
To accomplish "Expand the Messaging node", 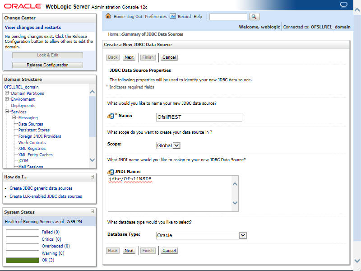I will coord(14,117).
